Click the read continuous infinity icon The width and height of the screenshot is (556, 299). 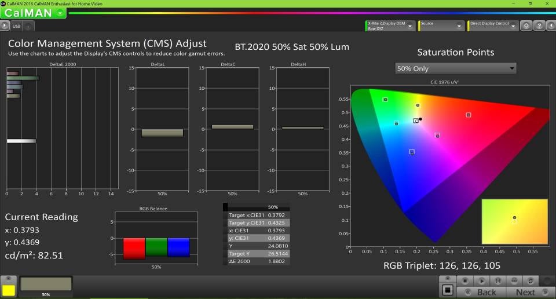click(514, 281)
